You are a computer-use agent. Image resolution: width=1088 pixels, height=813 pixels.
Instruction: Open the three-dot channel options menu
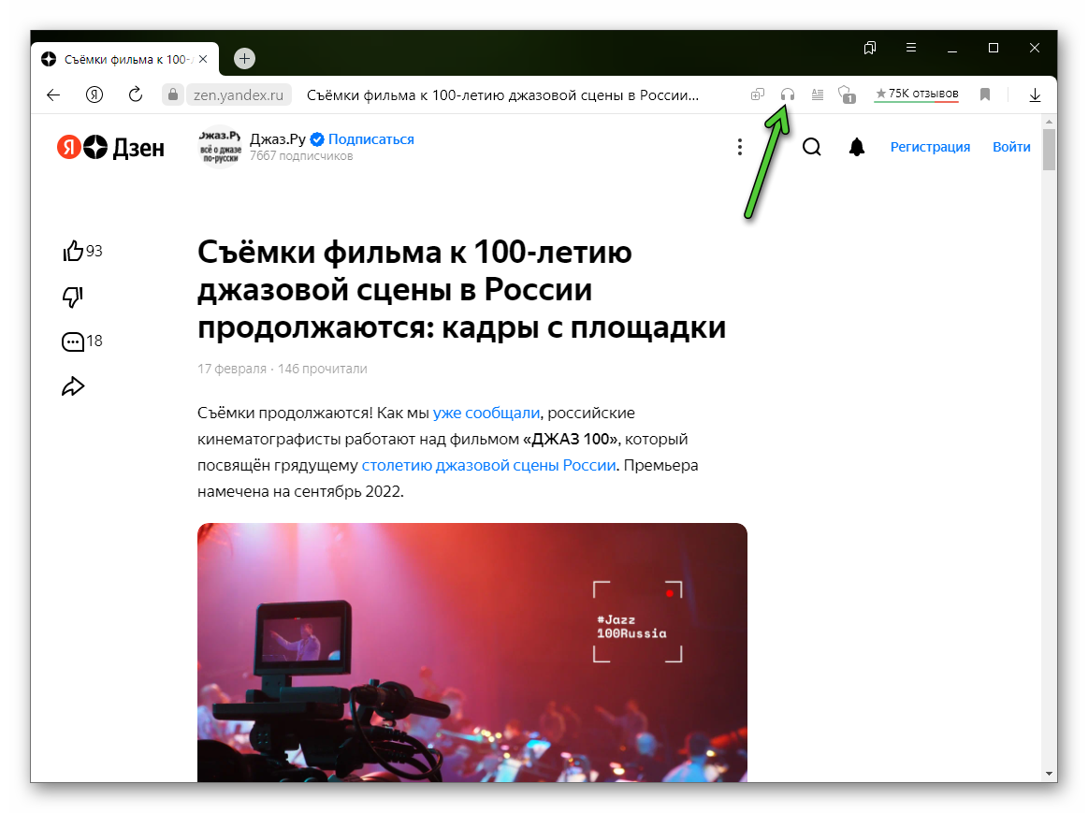click(x=739, y=147)
